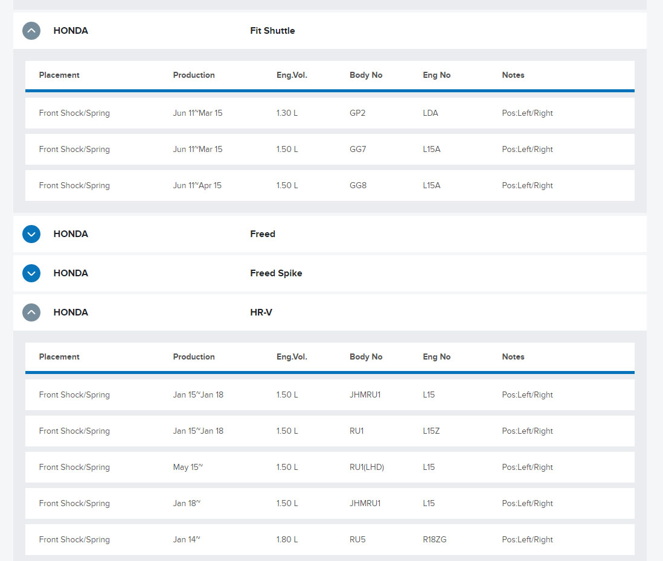Select engine number R18ZG cell

point(434,540)
